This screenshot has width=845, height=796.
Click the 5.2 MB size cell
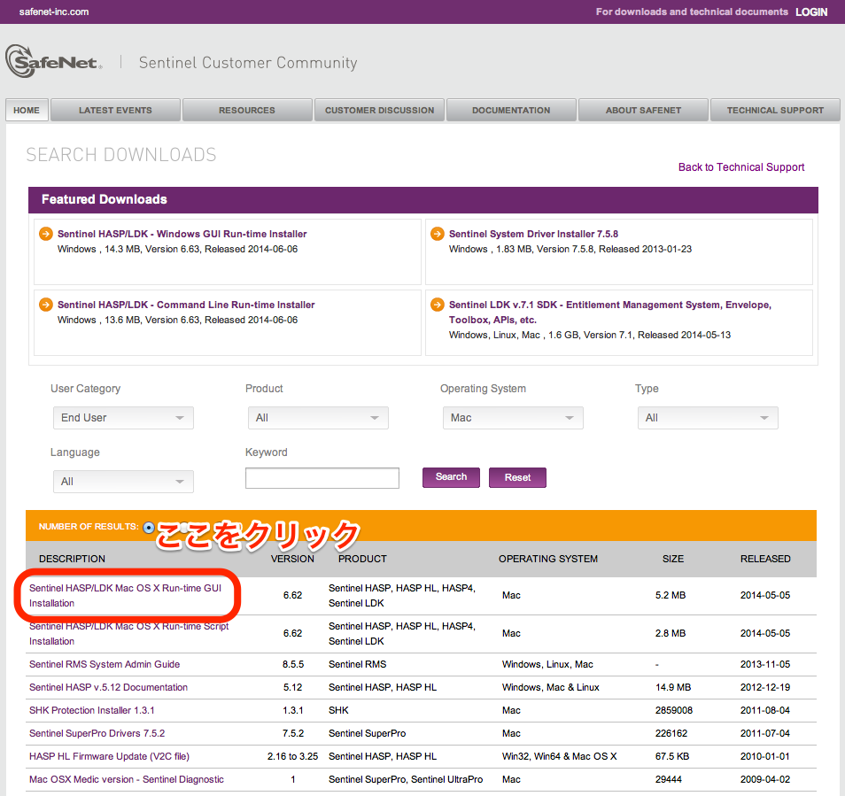click(671, 595)
